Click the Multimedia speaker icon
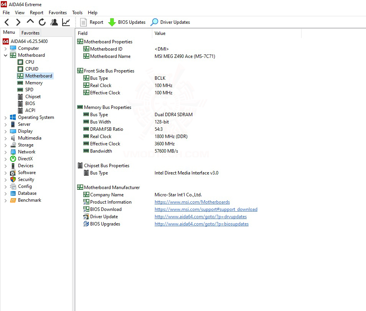This screenshot has height=311, width=366. (x=13, y=138)
